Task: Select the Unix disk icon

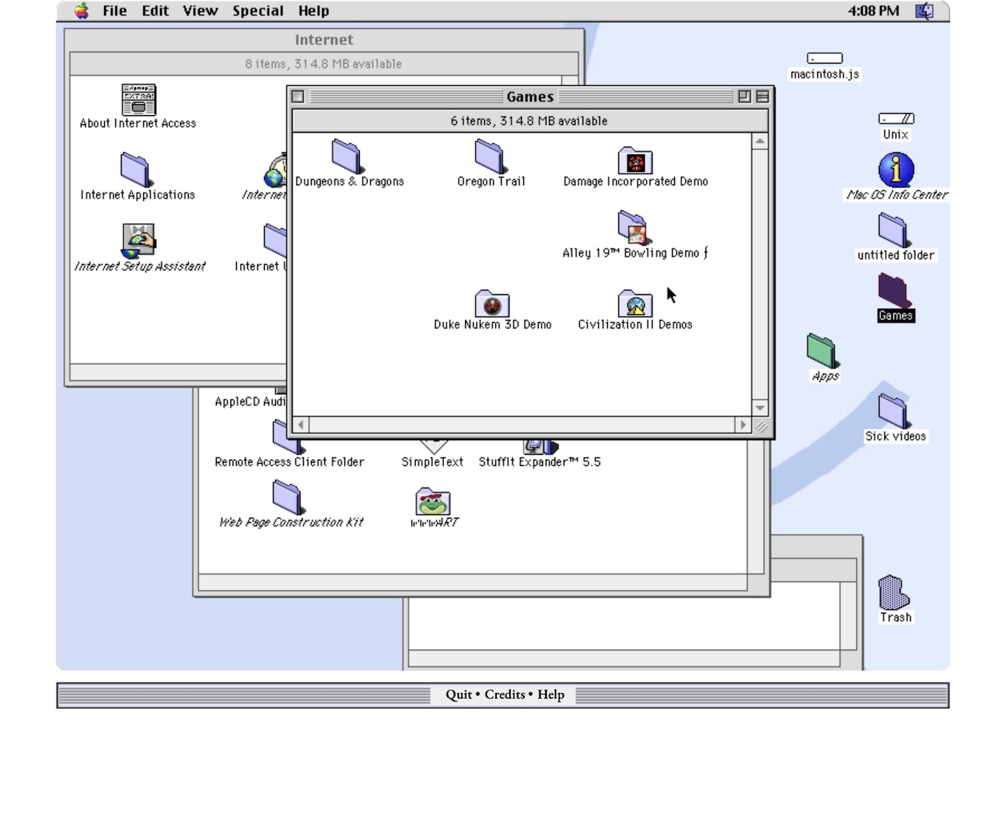Action: tap(896, 119)
